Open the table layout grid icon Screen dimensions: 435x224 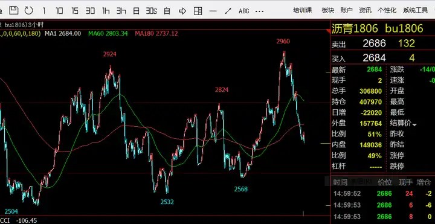pos(198,11)
